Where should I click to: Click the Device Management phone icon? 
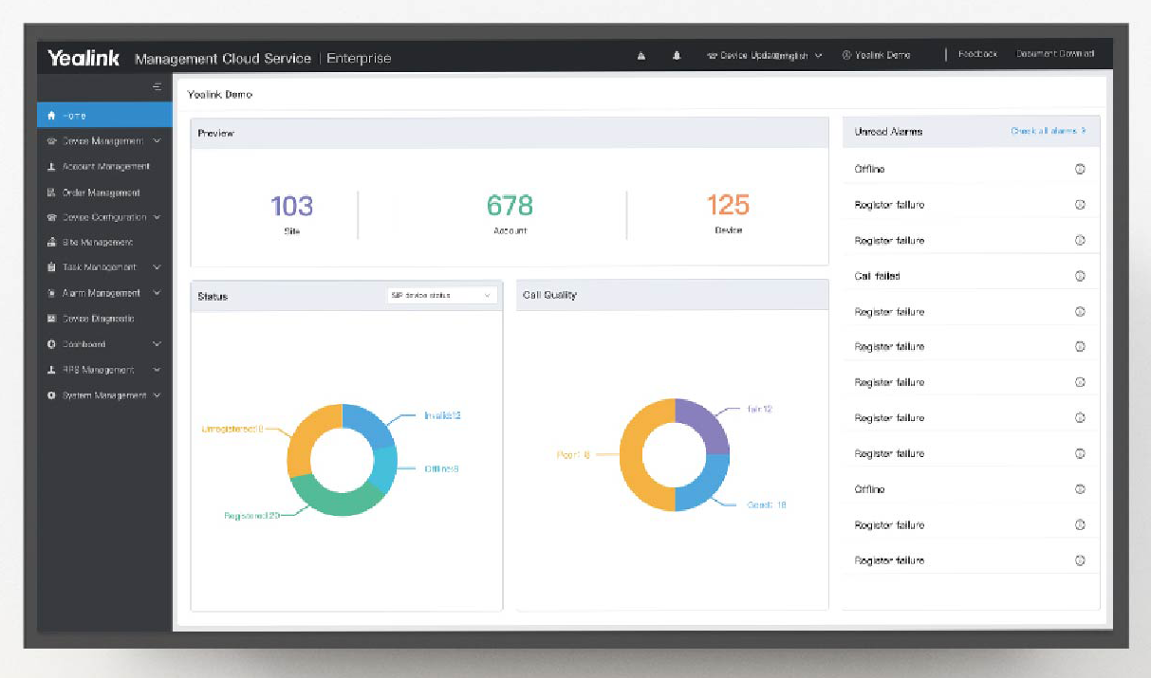point(52,141)
